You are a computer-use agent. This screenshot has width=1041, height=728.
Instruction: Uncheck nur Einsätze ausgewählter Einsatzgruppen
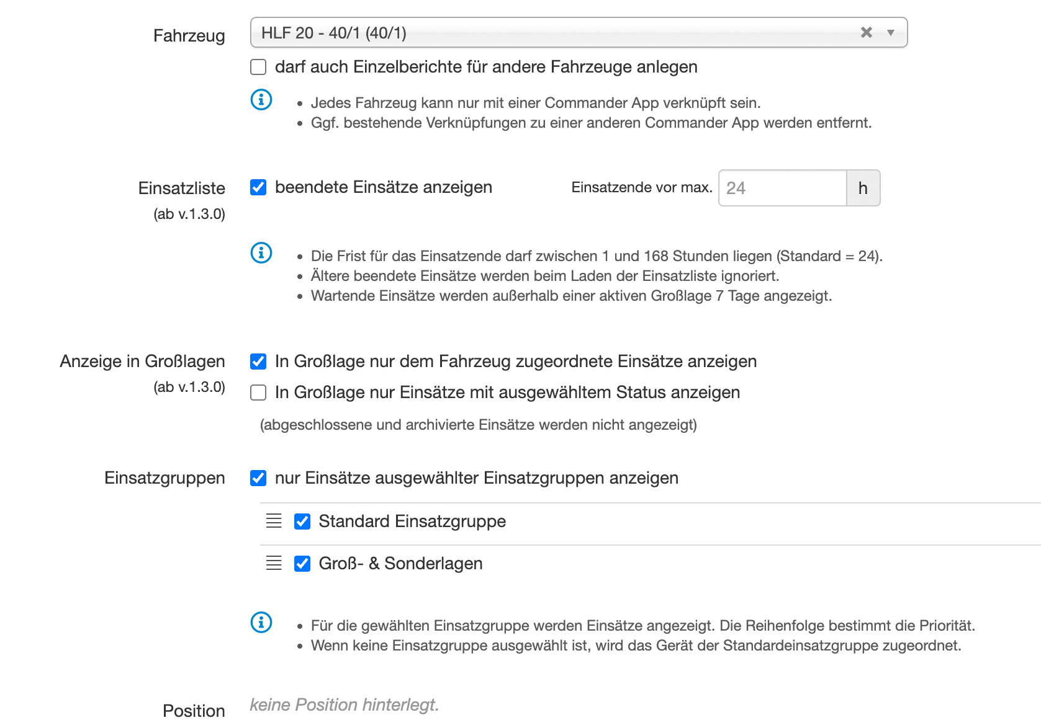click(x=258, y=478)
